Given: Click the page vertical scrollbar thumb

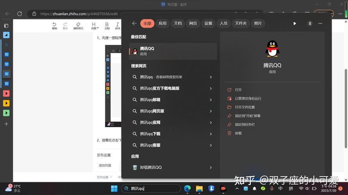Looking at the screenshot, I should 346,108.
